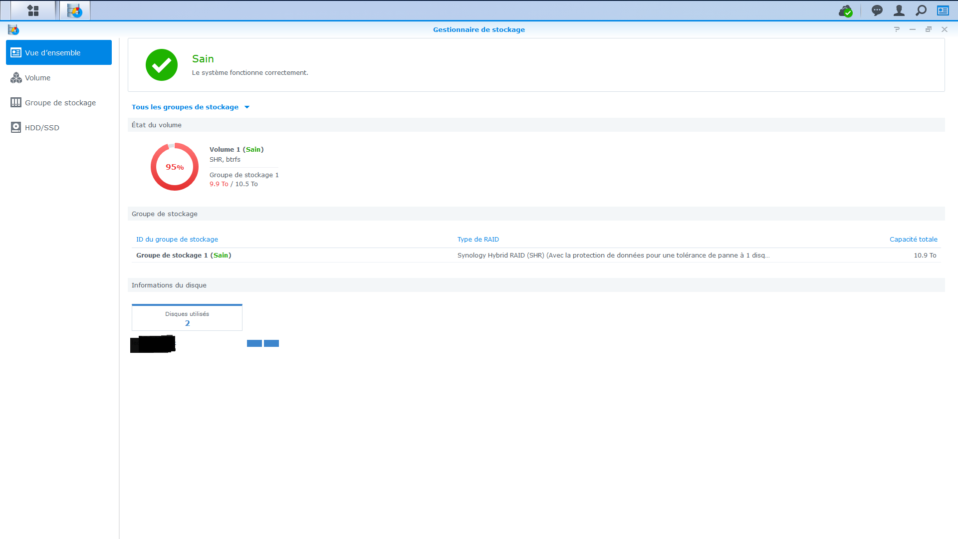Open cloud sync status icon

click(x=845, y=11)
